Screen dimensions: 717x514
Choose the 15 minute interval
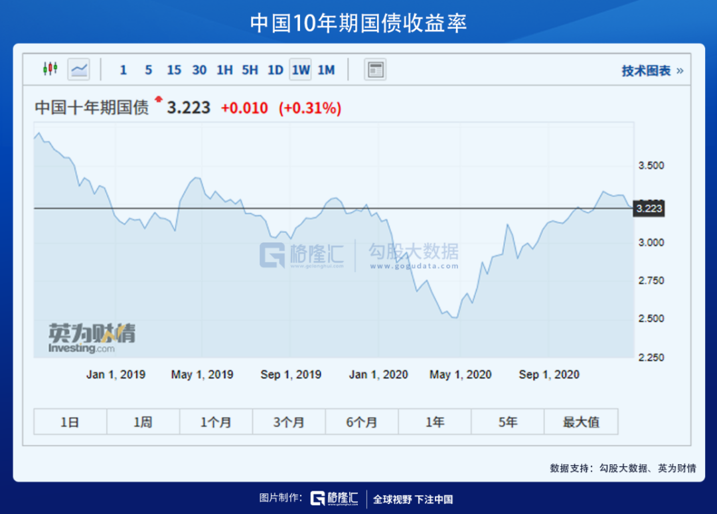click(x=174, y=70)
